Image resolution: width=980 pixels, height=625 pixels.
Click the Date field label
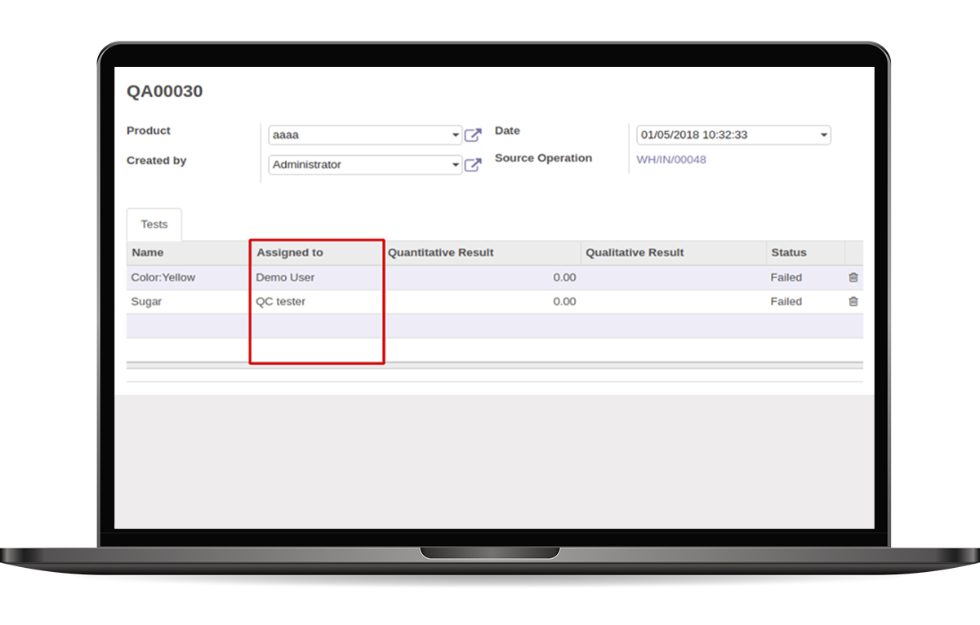pyautogui.click(x=507, y=131)
